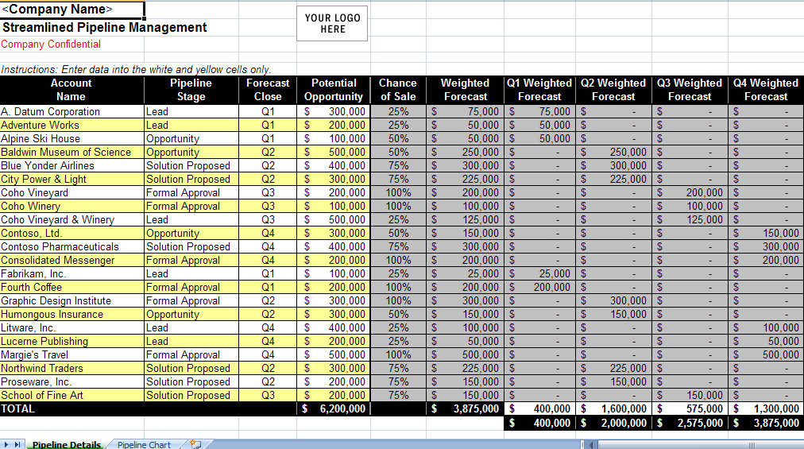Viewport: 804px width, 449px height.
Task: Select the total potential opportunity 6,200,000
Action: coord(334,409)
